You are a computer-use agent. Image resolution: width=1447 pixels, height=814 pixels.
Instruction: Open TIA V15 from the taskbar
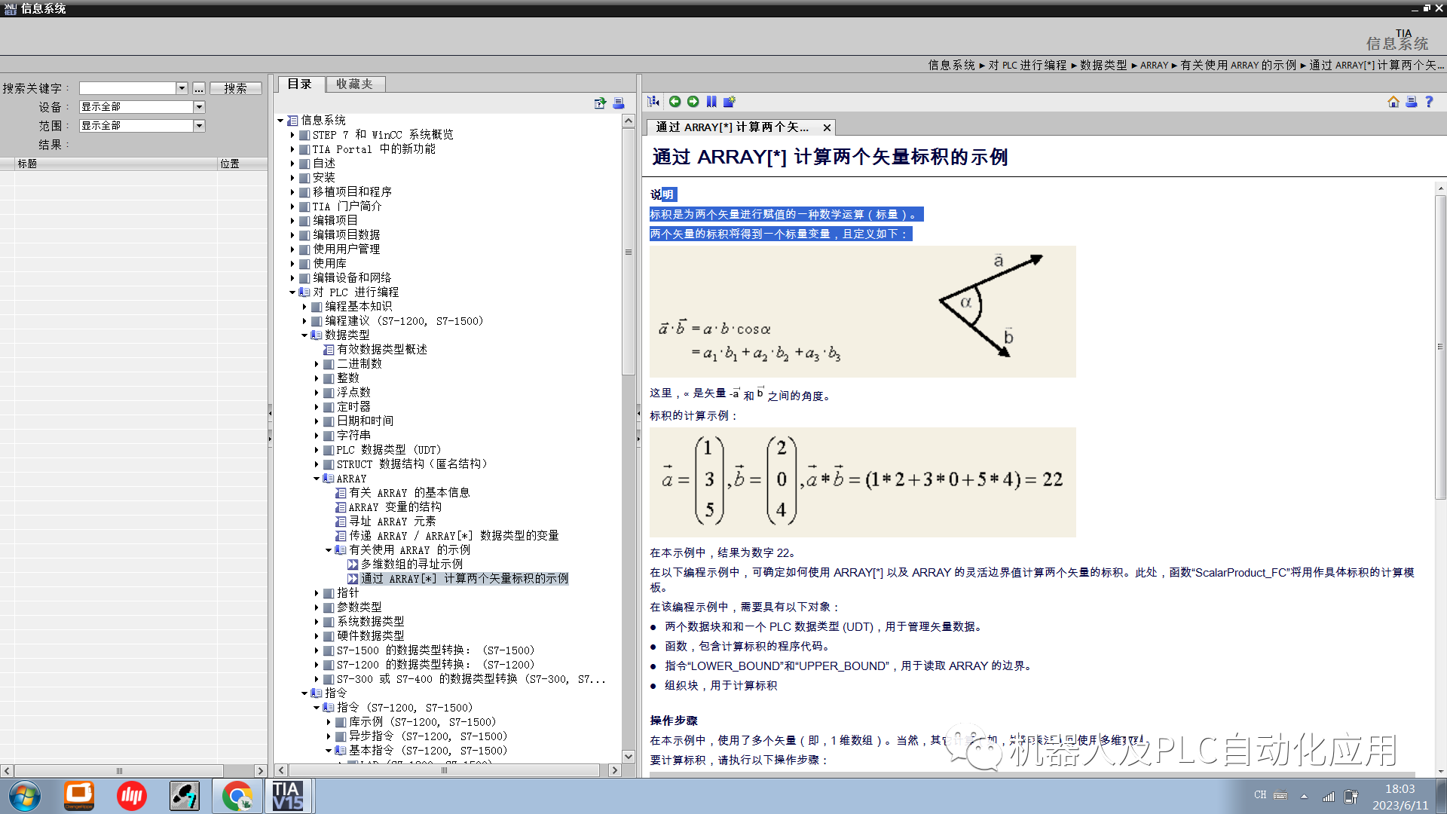point(288,796)
